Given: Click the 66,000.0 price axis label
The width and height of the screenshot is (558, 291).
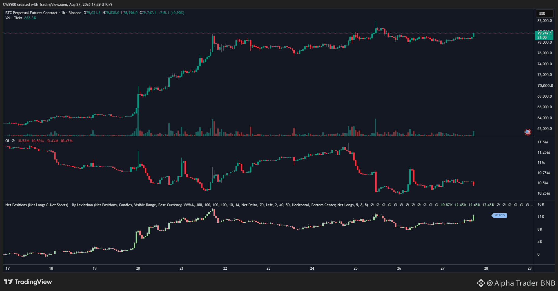Looking at the screenshot, I should point(545,107).
